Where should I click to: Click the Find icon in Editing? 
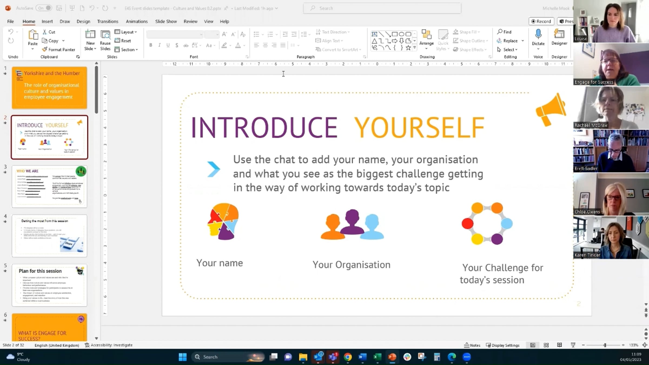500,32
